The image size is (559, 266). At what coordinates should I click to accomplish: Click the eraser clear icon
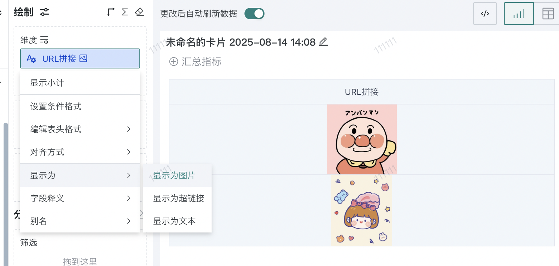click(139, 12)
